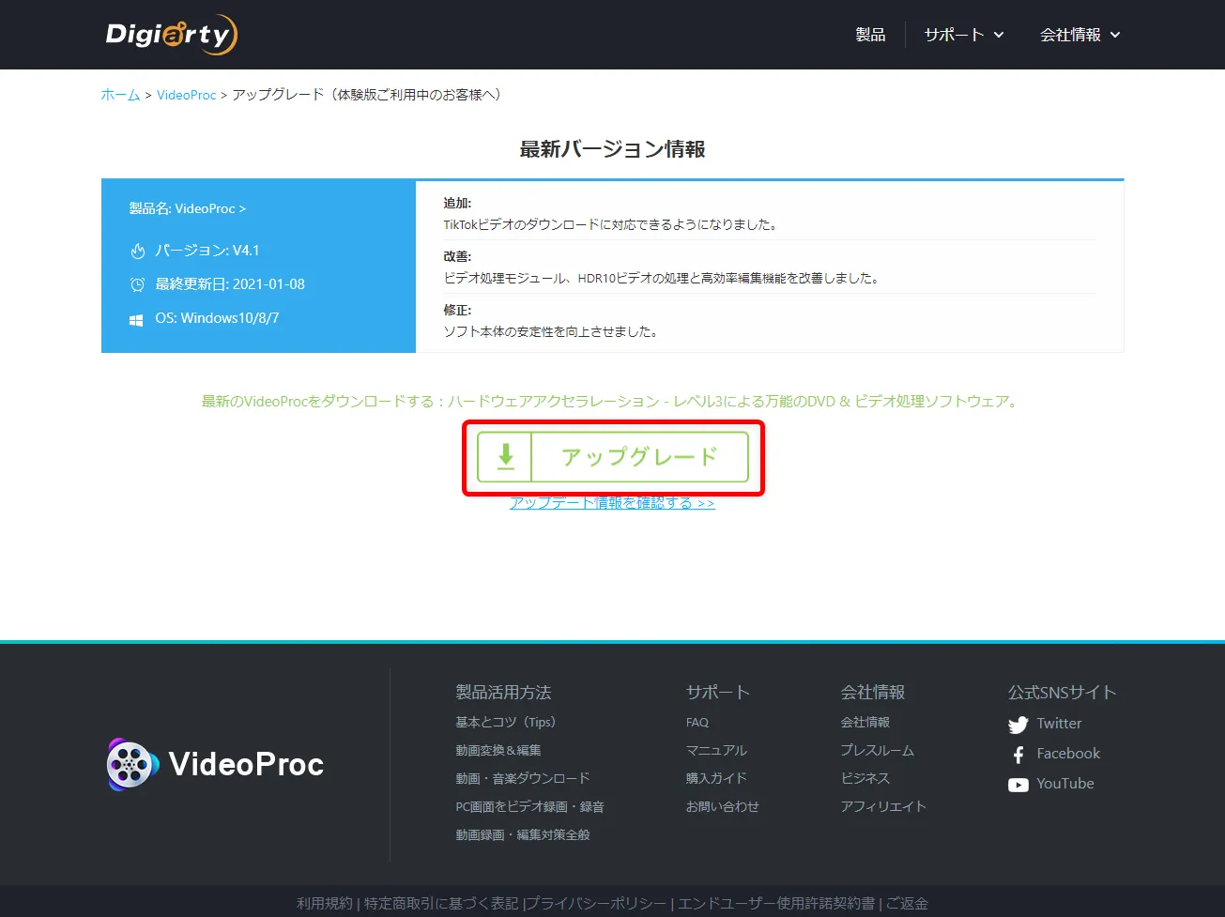This screenshot has width=1225, height=917.
Task: Go to ホーム breadcrumb link
Action: coord(120,95)
